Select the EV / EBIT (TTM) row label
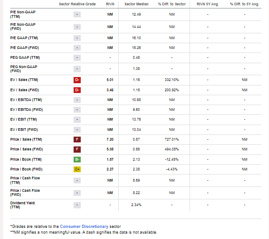This screenshot has height=239, width=269. click(x=24, y=119)
